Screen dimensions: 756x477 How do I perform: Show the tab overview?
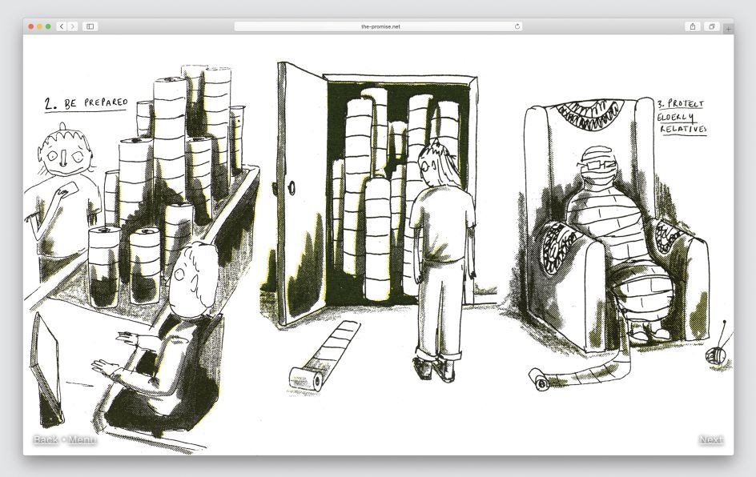click(710, 26)
